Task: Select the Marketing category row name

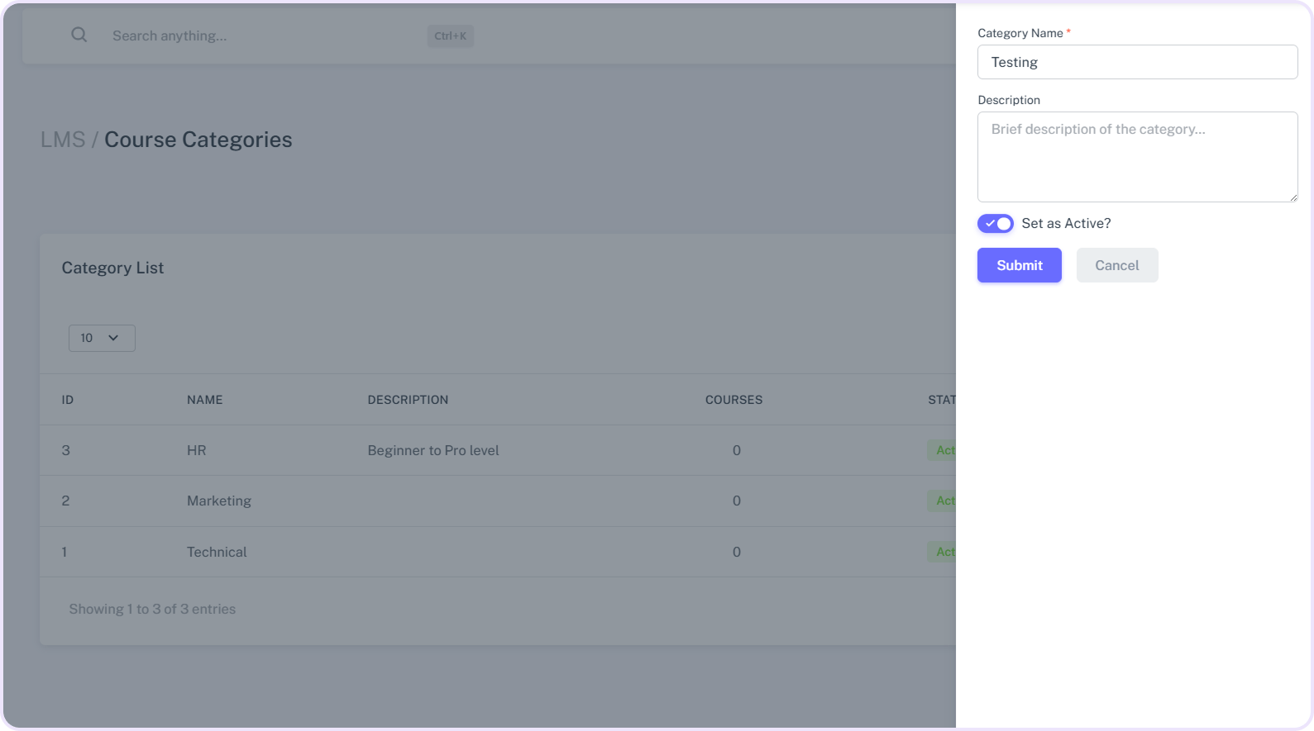Action: 218,501
